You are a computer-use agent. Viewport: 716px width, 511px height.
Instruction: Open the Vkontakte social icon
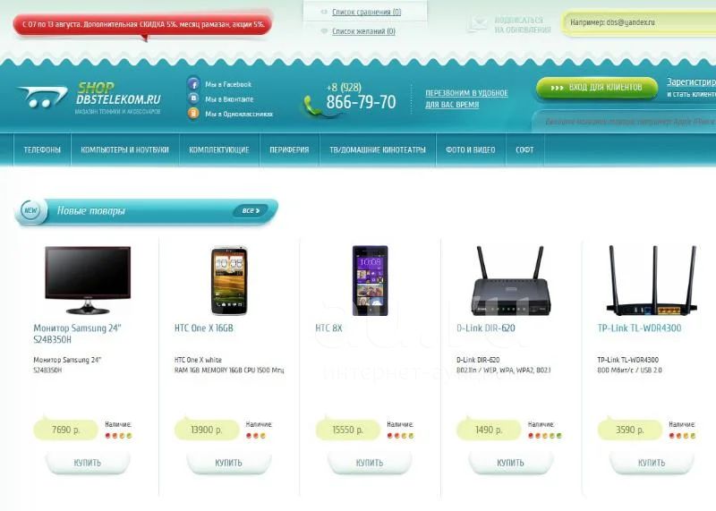193,98
